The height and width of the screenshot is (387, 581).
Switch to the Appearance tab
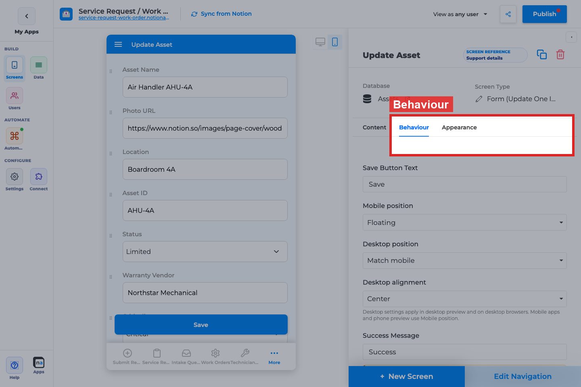coord(459,127)
